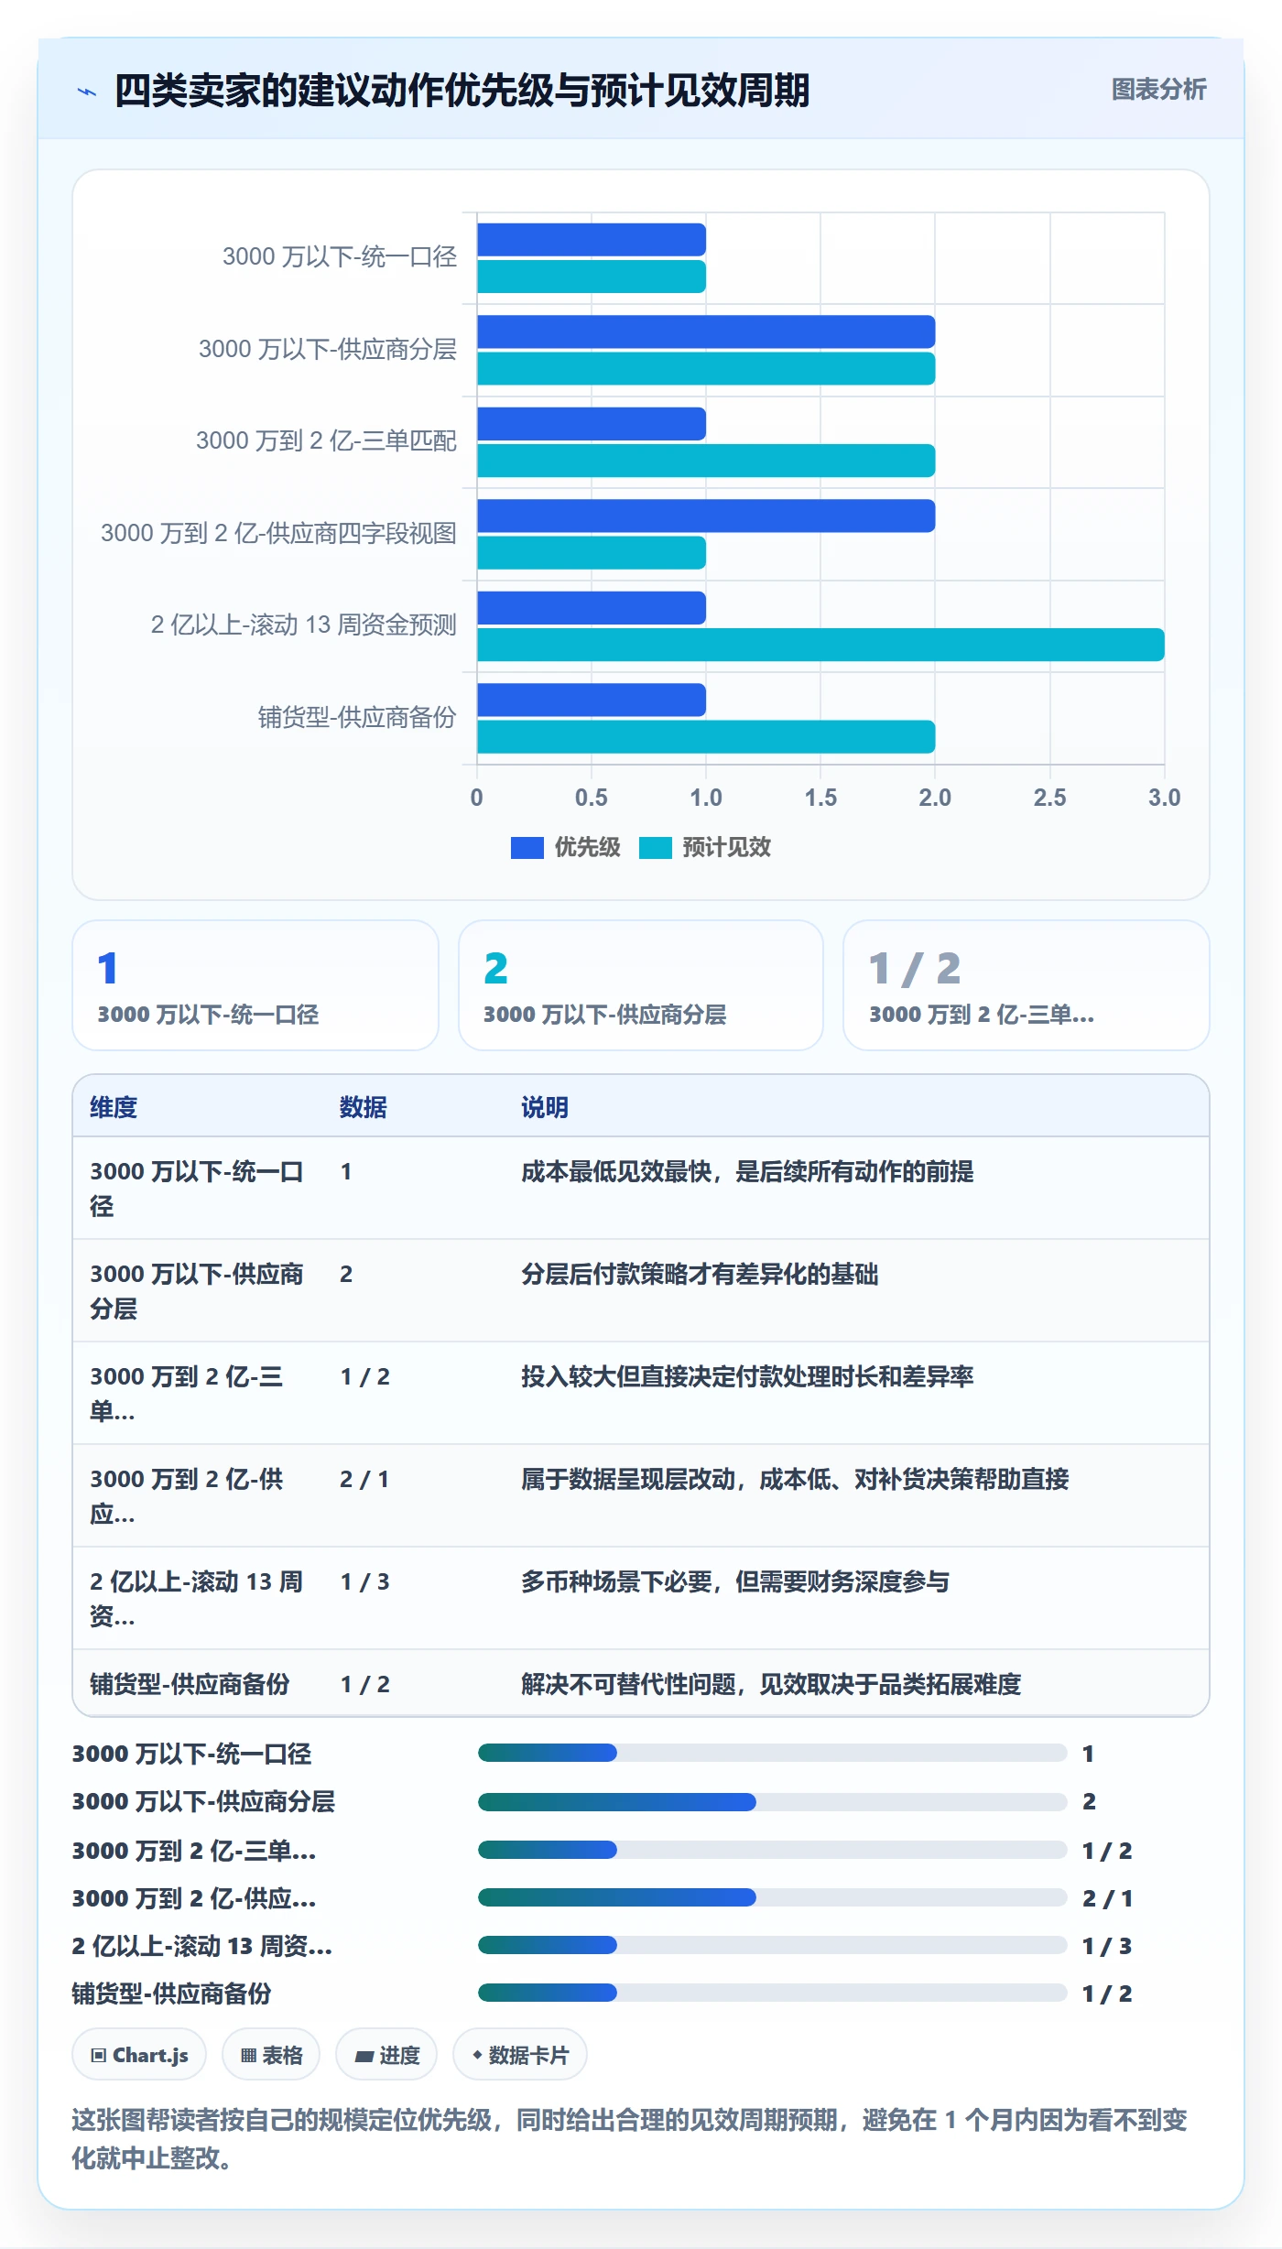Screen dimensions: 1282x2249
Task: Toggle the 预计见效 legend color box
Action: (x=655, y=848)
